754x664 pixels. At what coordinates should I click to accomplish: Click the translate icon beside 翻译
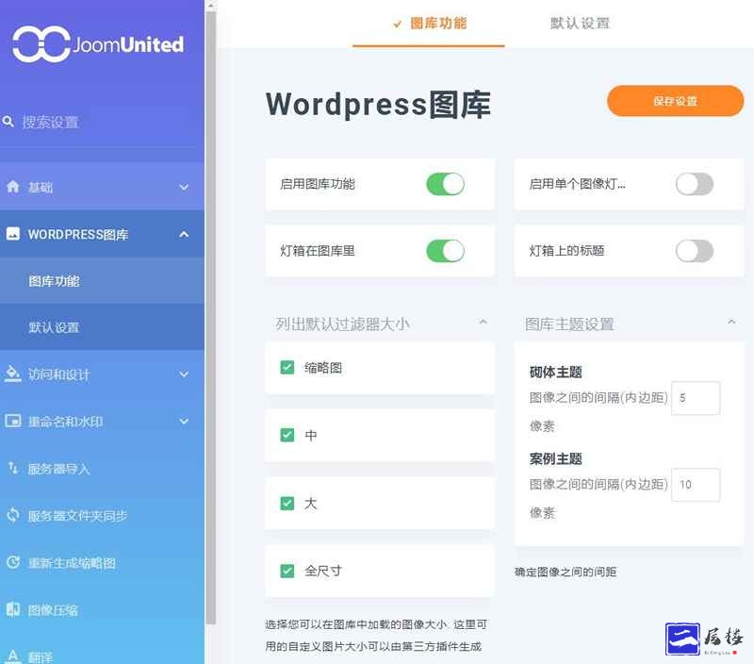point(13,656)
